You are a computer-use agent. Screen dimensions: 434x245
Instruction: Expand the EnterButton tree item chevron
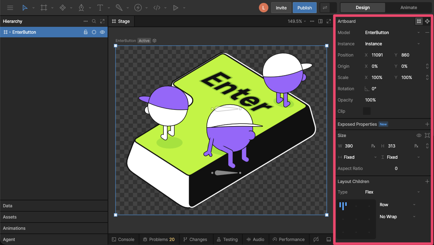10,32
